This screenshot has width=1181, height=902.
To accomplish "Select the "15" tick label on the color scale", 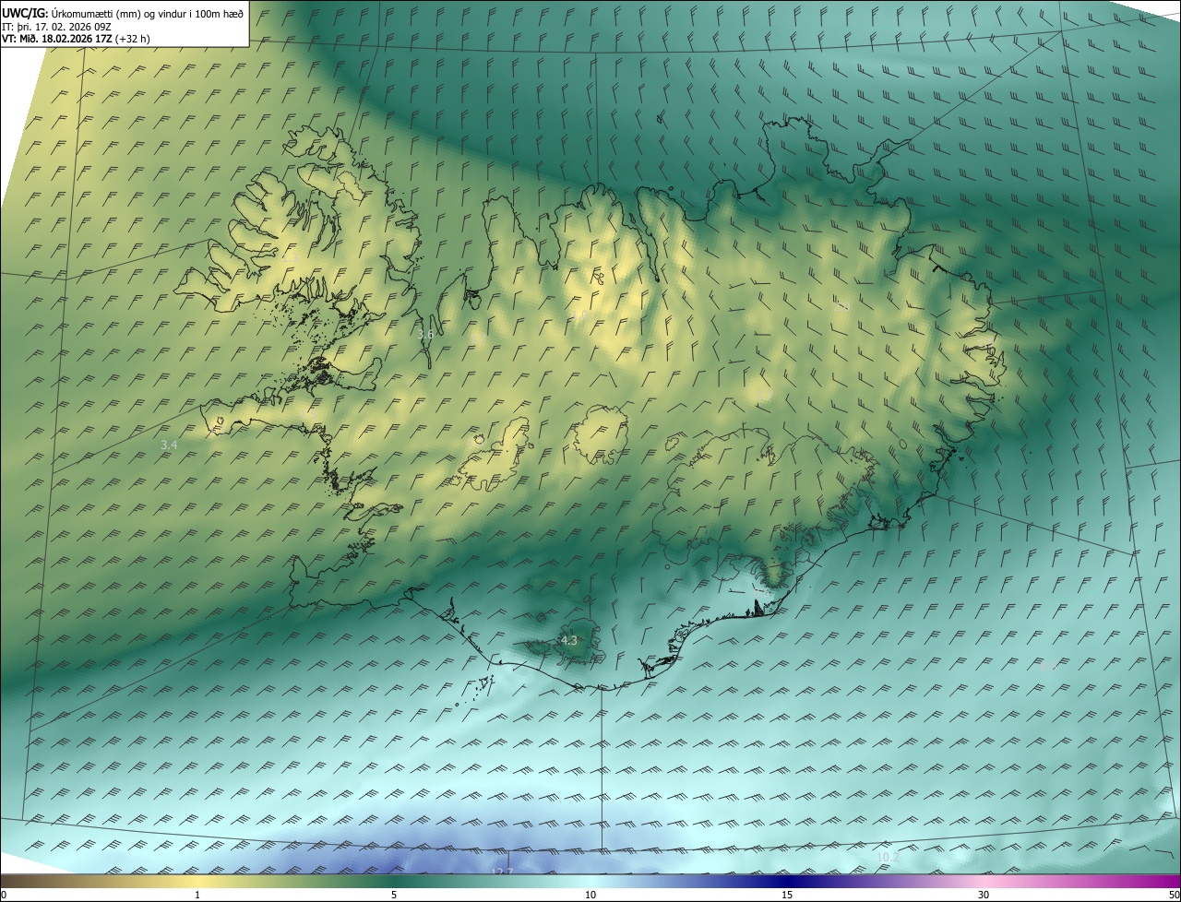I will click(787, 895).
